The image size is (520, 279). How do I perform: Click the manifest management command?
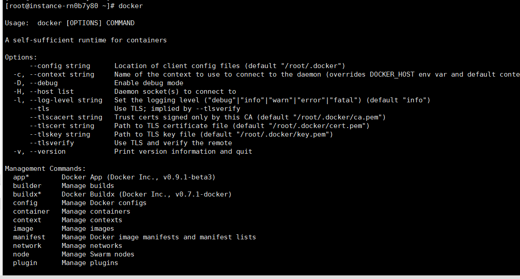click(29, 237)
